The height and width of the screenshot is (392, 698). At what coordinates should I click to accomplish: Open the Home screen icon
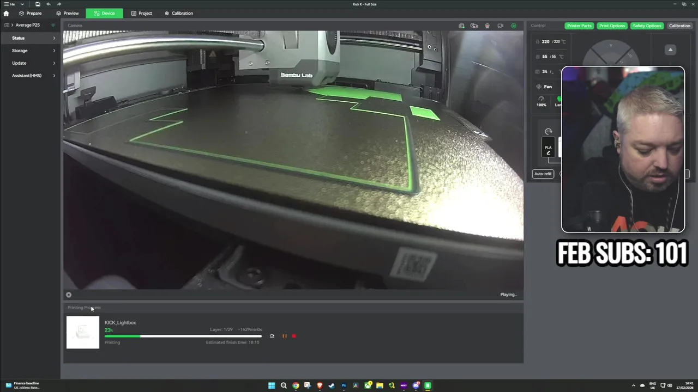[x=6, y=13]
